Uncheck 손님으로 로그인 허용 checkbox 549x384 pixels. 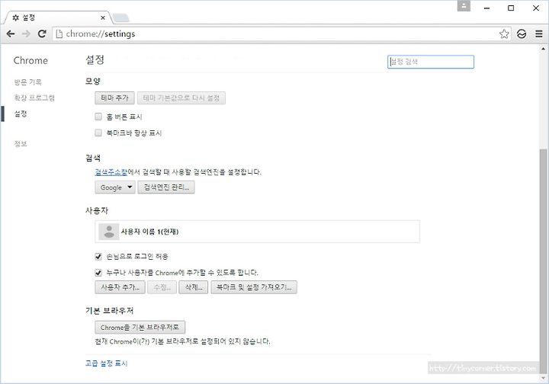[98, 256]
